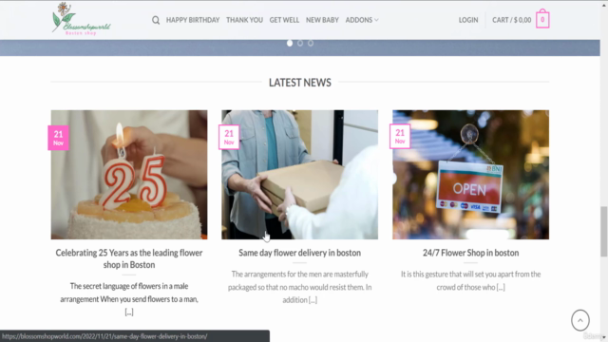This screenshot has width=608, height=342.
Task: Select the second slider dot
Action: [x=300, y=44]
